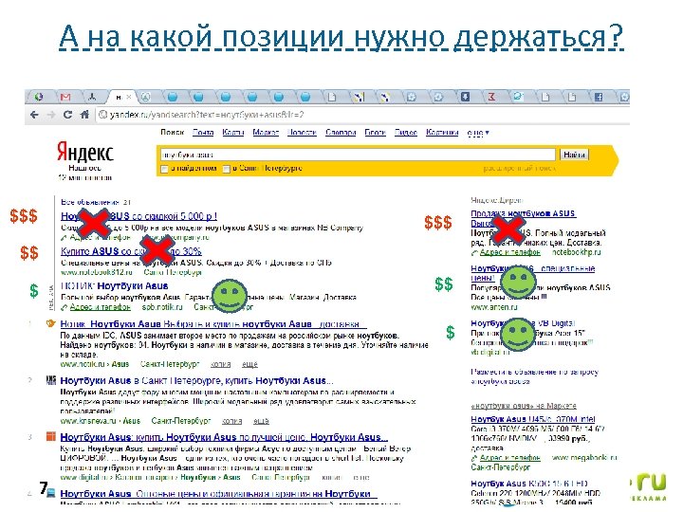The height and width of the screenshot is (512, 683).
Task: Open Словари in Yandex top navigation
Action: (x=341, y=133)
